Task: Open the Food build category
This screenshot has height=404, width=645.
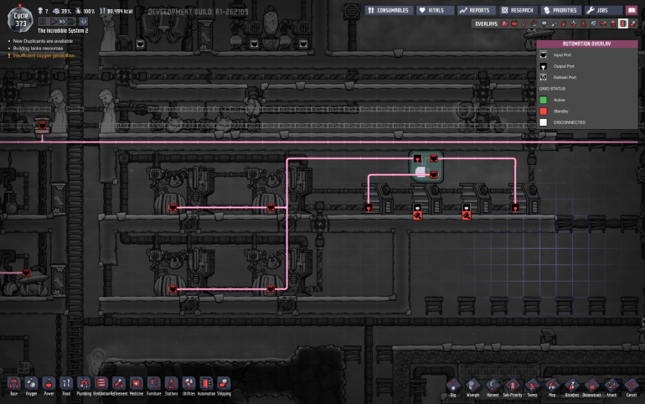Action: point(66,384)
